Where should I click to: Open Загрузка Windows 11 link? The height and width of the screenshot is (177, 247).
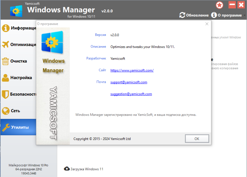click(87, 169)
